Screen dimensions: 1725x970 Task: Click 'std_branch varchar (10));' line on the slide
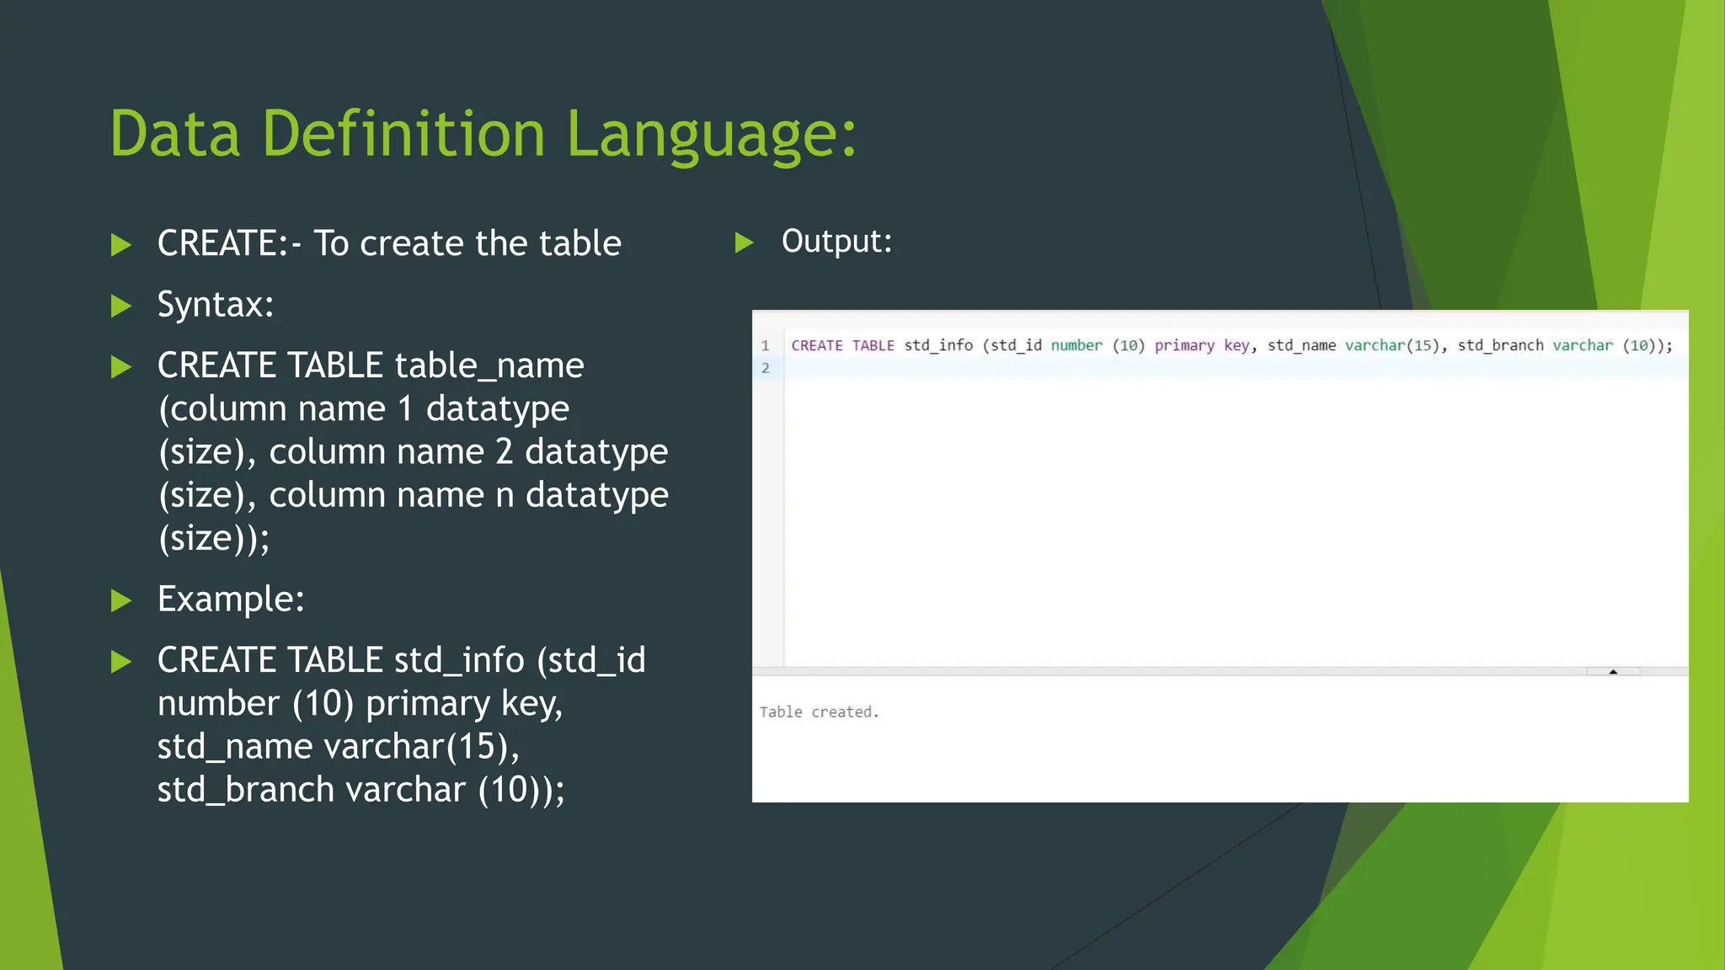(x=361, y=790)
